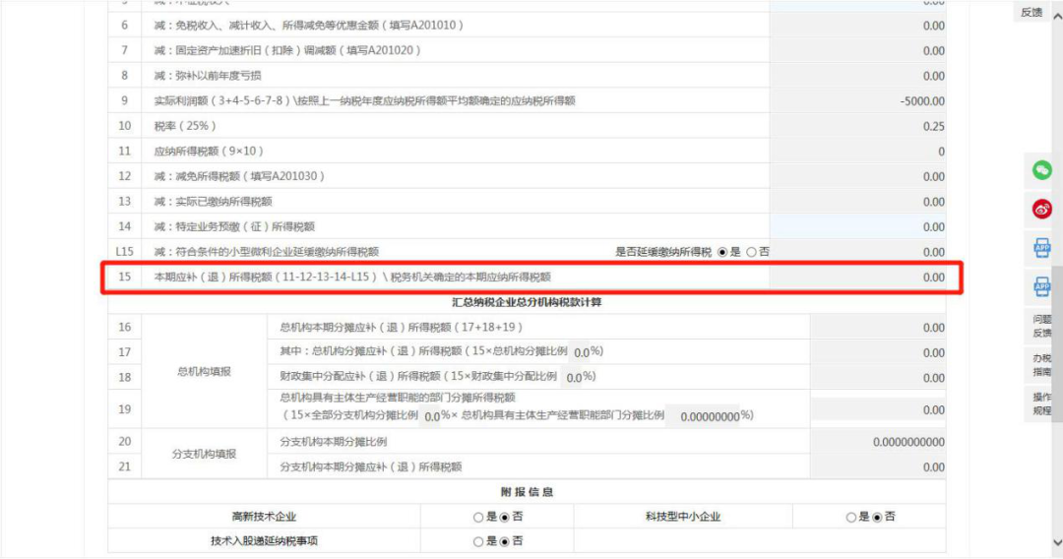Click the first blue APP icon

coord(1042,248)
